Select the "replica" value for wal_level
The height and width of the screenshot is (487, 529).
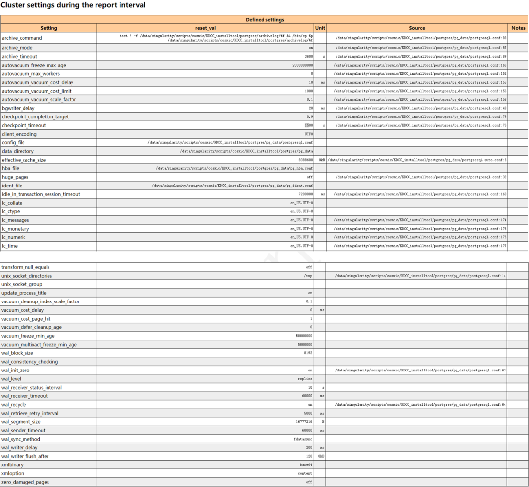[305, 379]
